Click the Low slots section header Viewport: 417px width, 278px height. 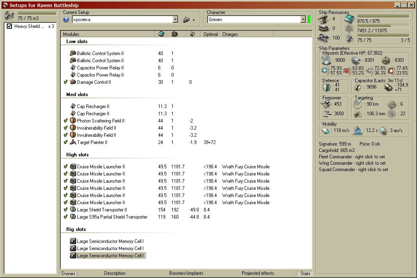click(x=77, y=41)
